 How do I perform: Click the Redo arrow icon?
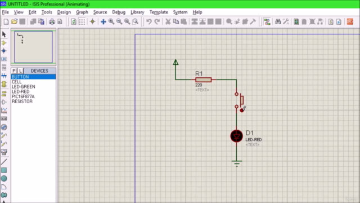coord(157,21)
